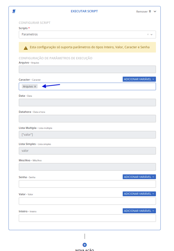Click the plus icon for Nova Ação
Viewport: 174px width, 251px height.
click(x=84, y=245)
